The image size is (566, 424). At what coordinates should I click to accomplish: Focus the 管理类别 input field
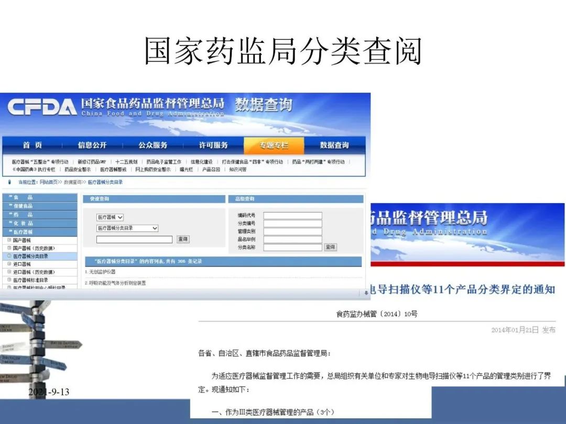[x=293, y=231]
